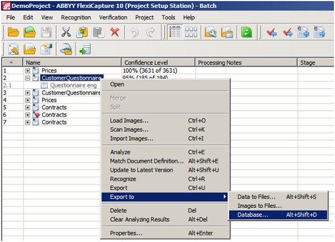335x242 pixels.
Task: Click the undo arrow icon
Action: coord(135,32)
